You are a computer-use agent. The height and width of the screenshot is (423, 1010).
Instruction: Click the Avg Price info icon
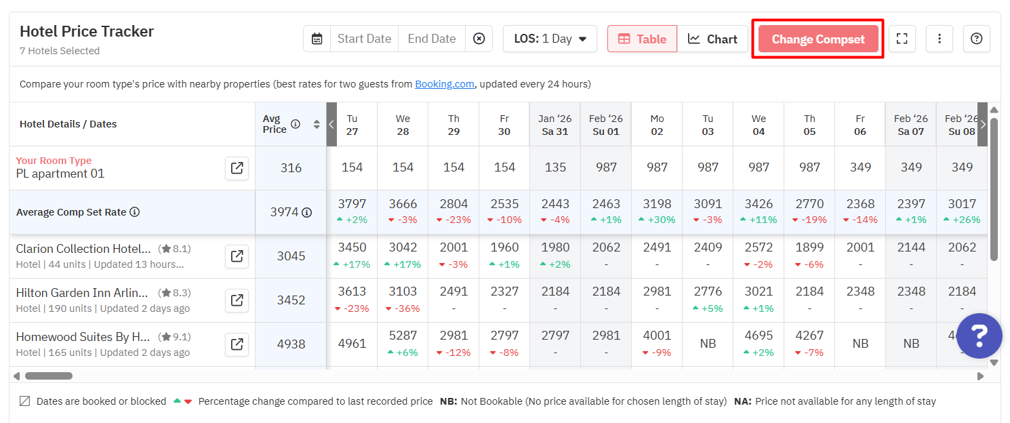tap(296, 124)
